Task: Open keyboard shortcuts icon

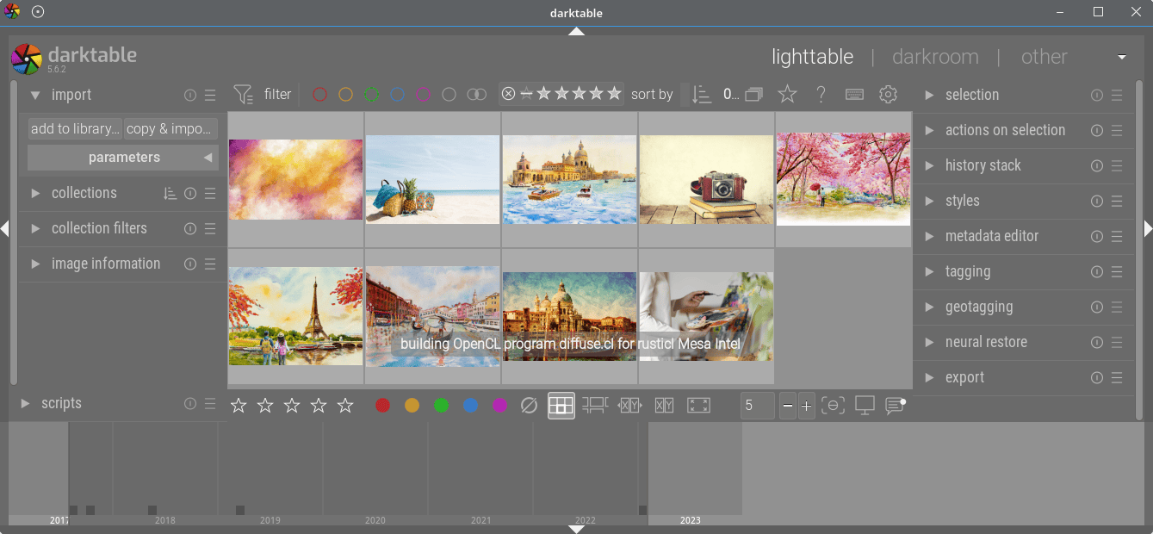Action: point(854,95)
